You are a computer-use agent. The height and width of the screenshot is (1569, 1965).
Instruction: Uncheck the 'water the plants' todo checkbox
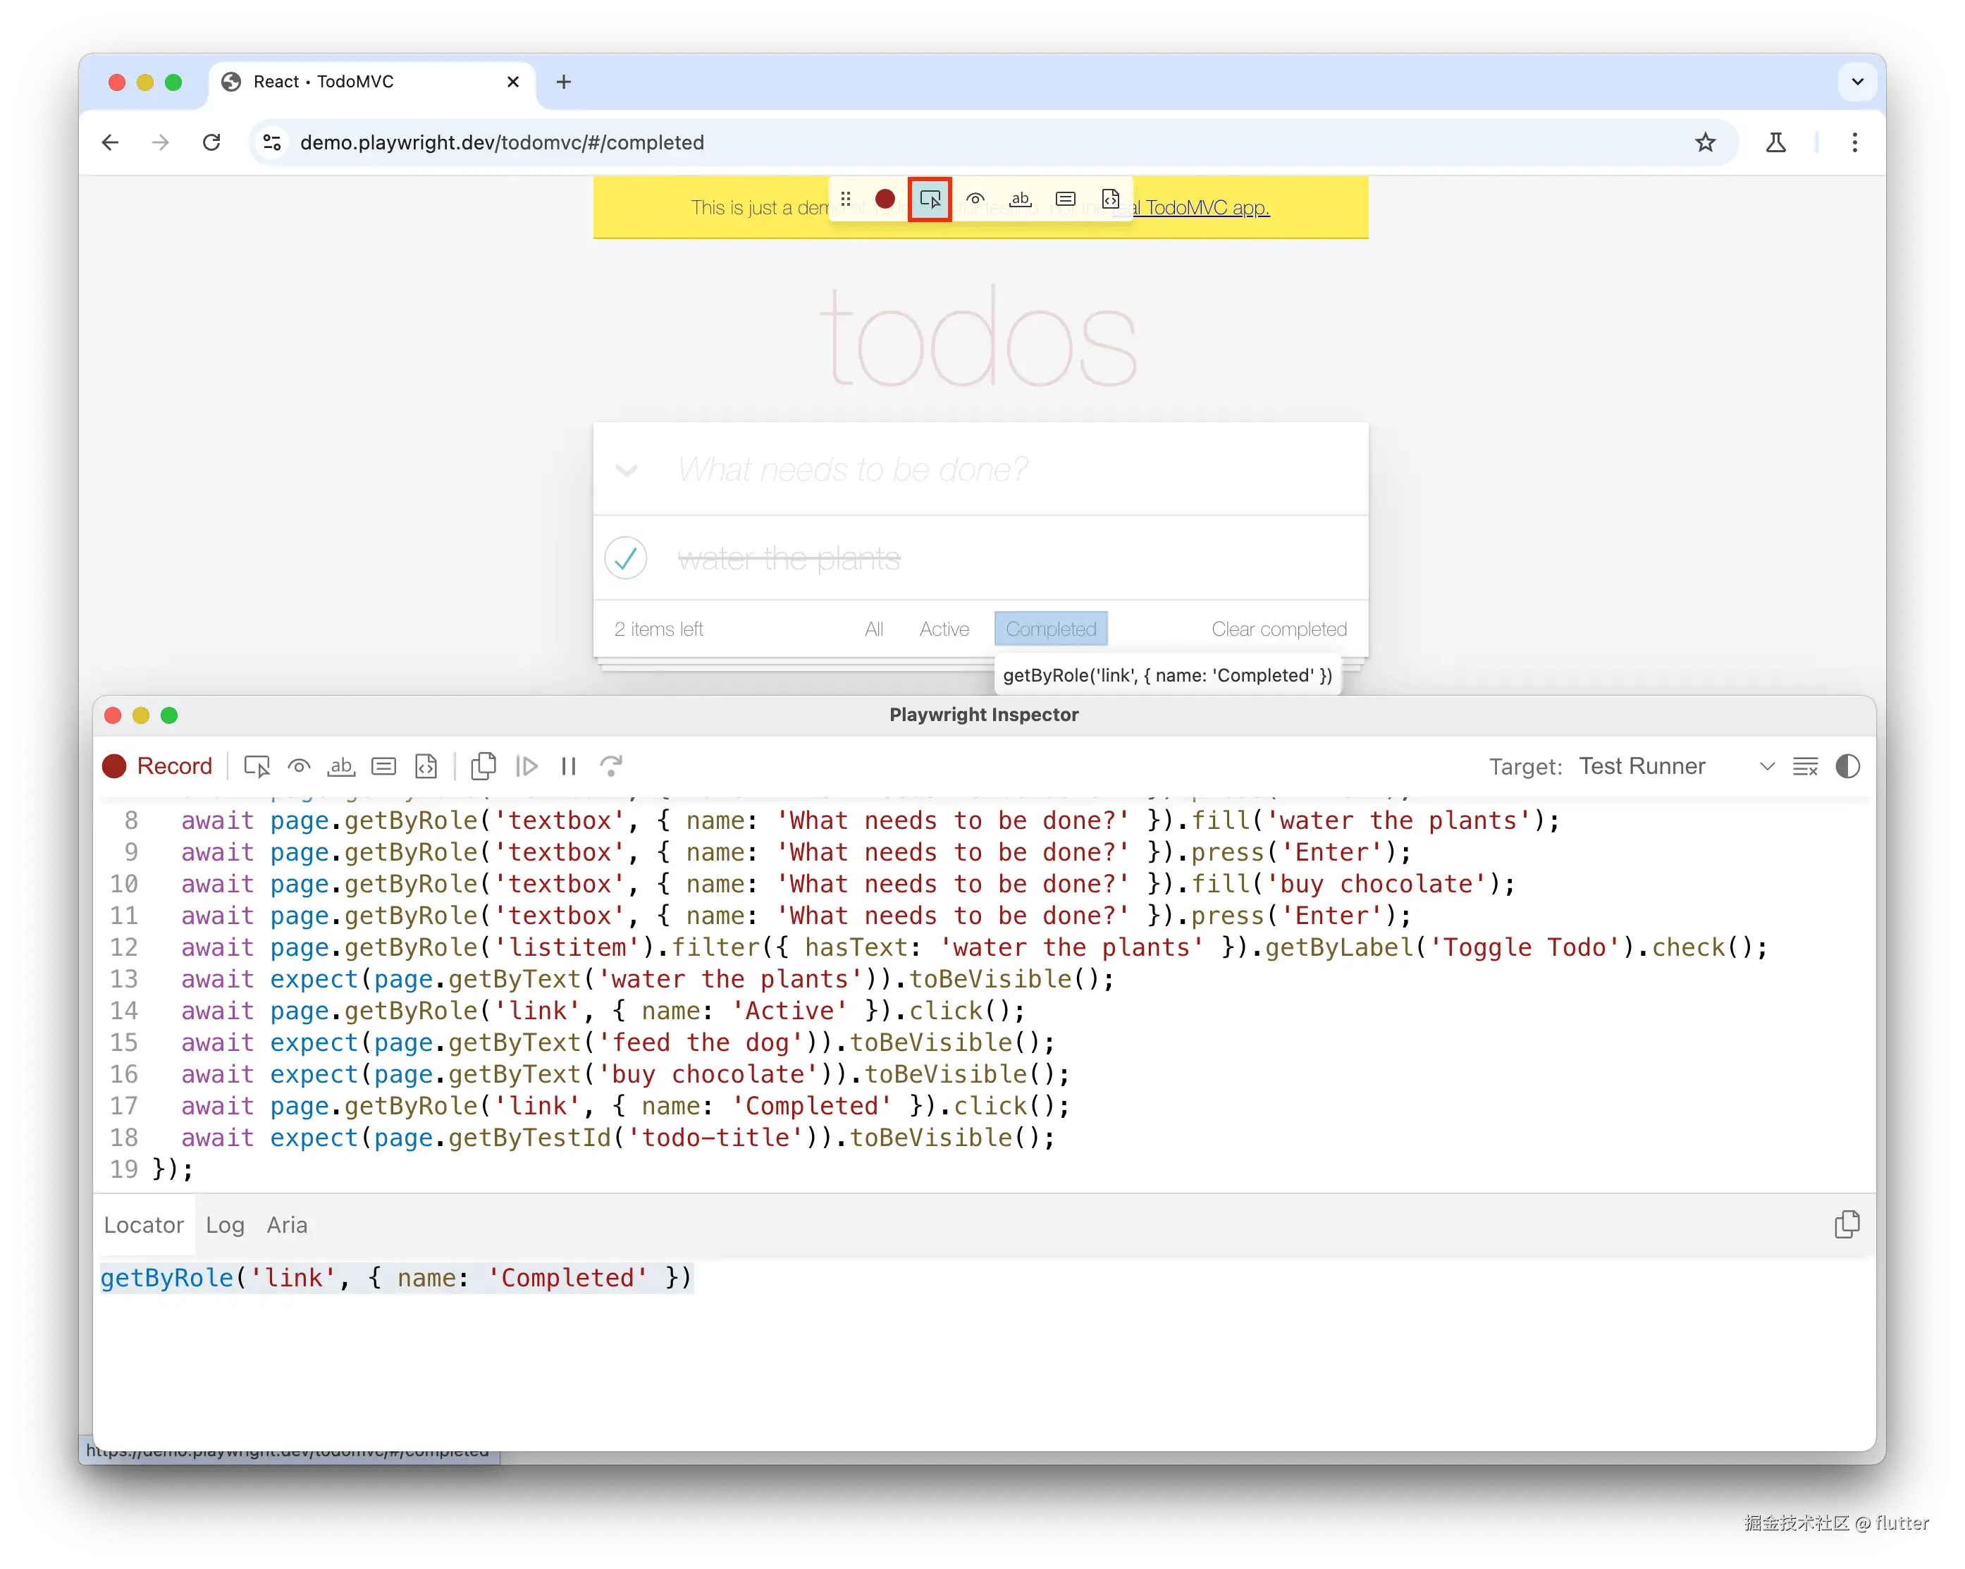[x=626, y=558]
